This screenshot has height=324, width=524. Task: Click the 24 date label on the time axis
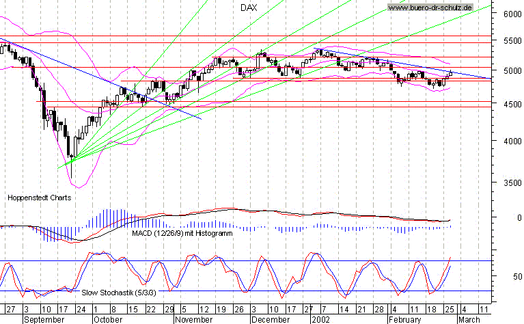(81, 309)
